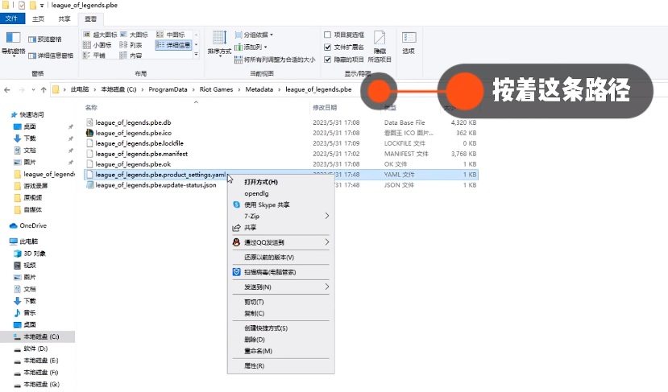Screen dimensions: 668x392
Task: Click ProgramData in the address path
Action: (x=168, y=89)
